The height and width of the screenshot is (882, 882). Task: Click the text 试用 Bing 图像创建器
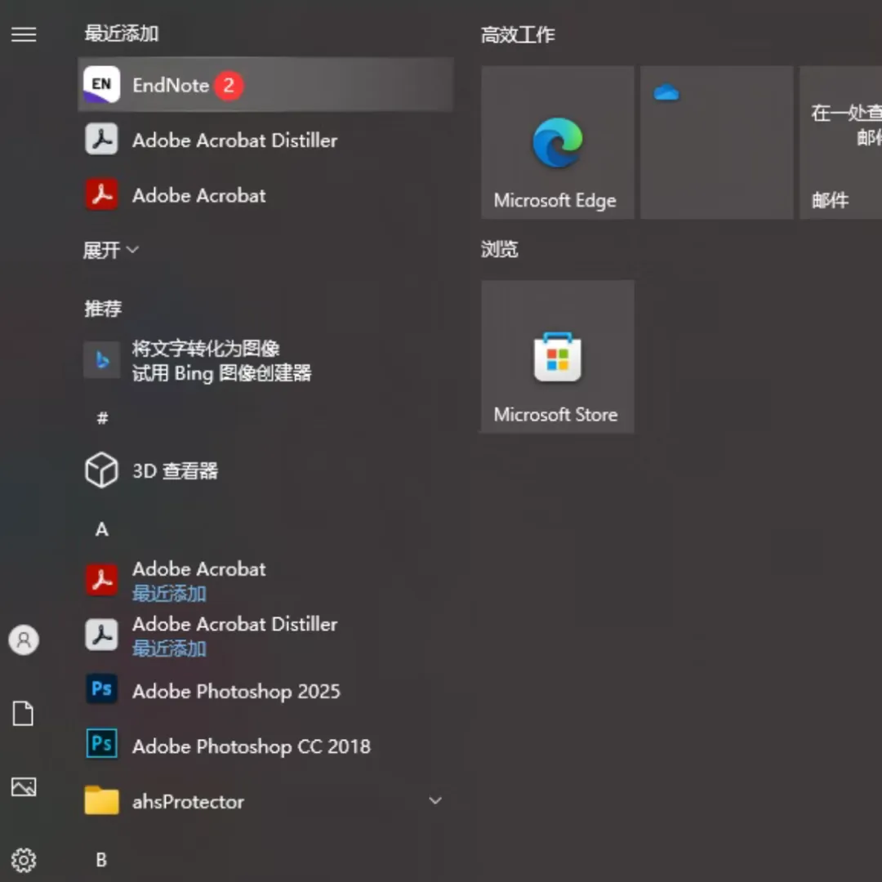pyautogui.click(x=221, y=373)
